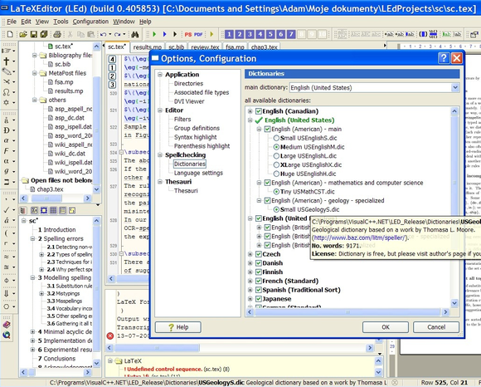Run the blue compile arrow
The width and height of the screenshot is (481, 387).
coord(165,34)
